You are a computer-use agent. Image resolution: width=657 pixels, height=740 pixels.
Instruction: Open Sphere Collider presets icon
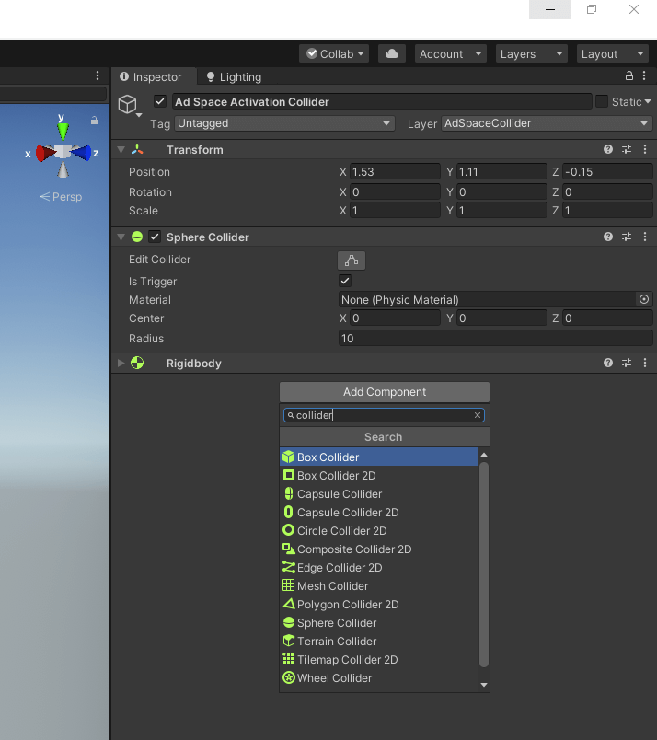(627, 237)
